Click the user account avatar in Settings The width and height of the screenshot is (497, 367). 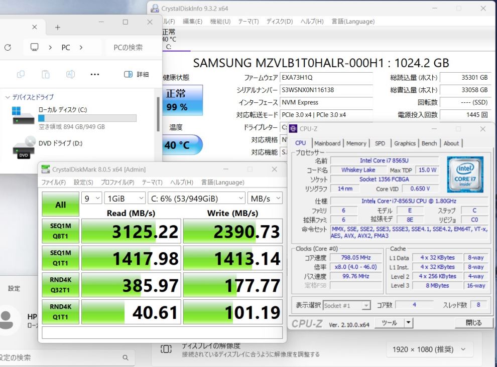coord(6,320)
